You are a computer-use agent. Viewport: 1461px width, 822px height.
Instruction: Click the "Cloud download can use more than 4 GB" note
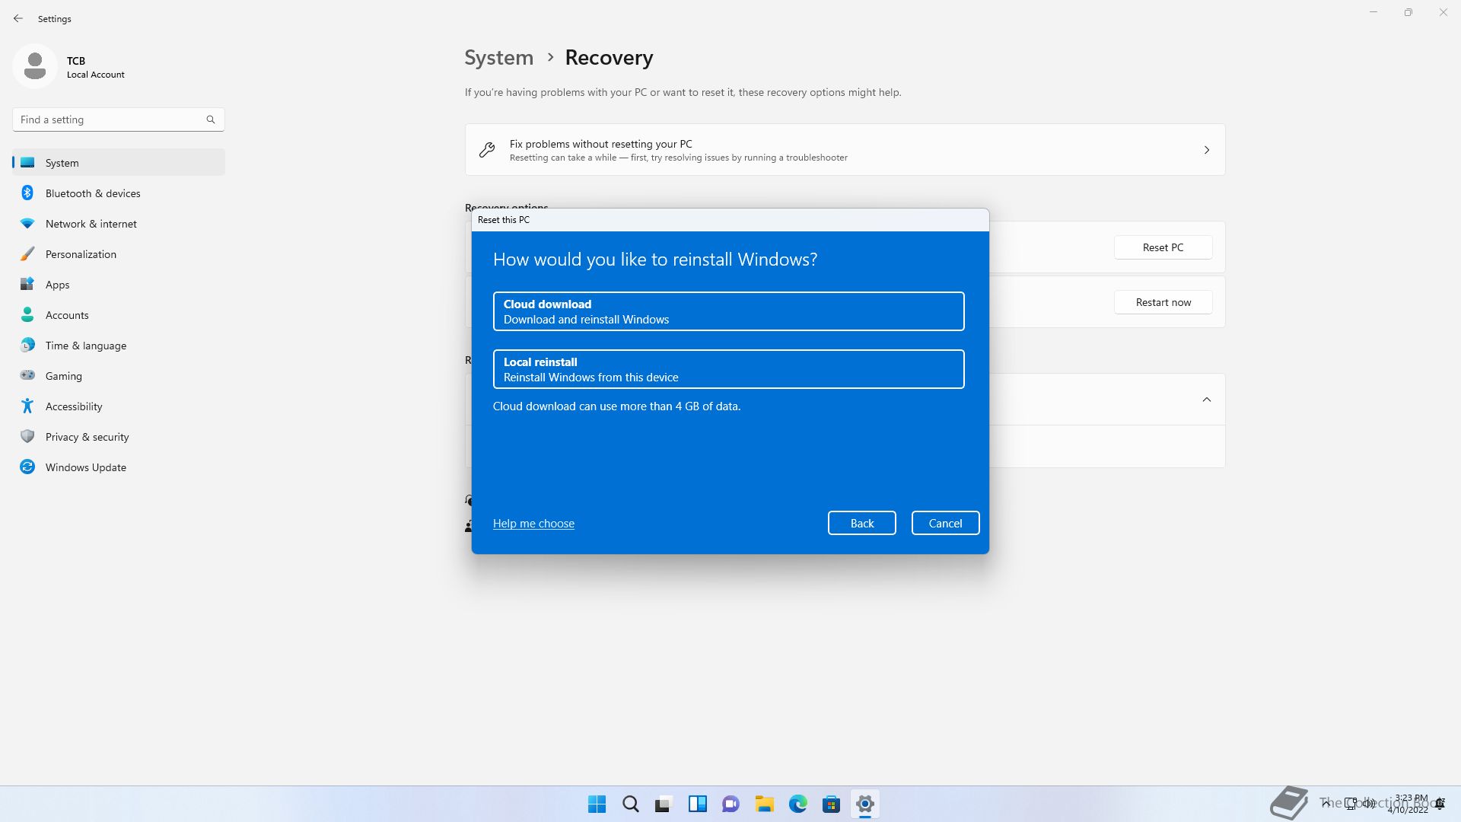616,406
